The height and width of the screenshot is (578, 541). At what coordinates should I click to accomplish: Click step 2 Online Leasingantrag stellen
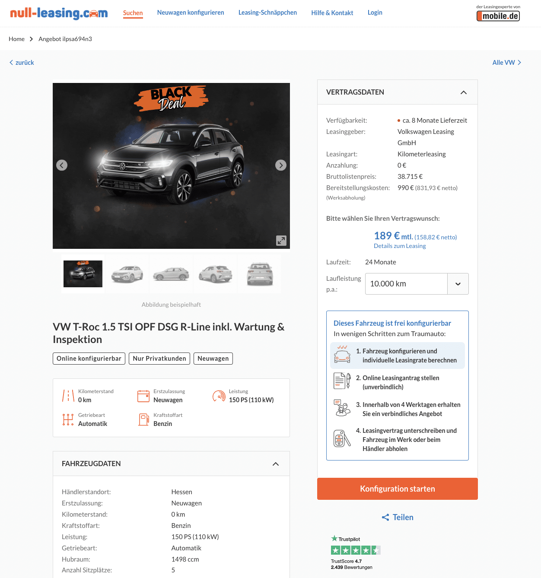398,382
